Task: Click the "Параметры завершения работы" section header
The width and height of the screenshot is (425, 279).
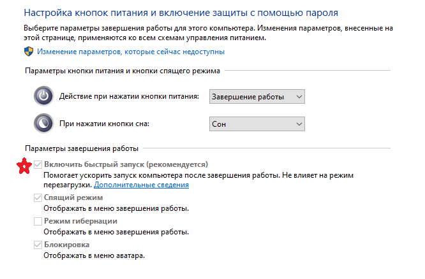Action: [81, 148]
